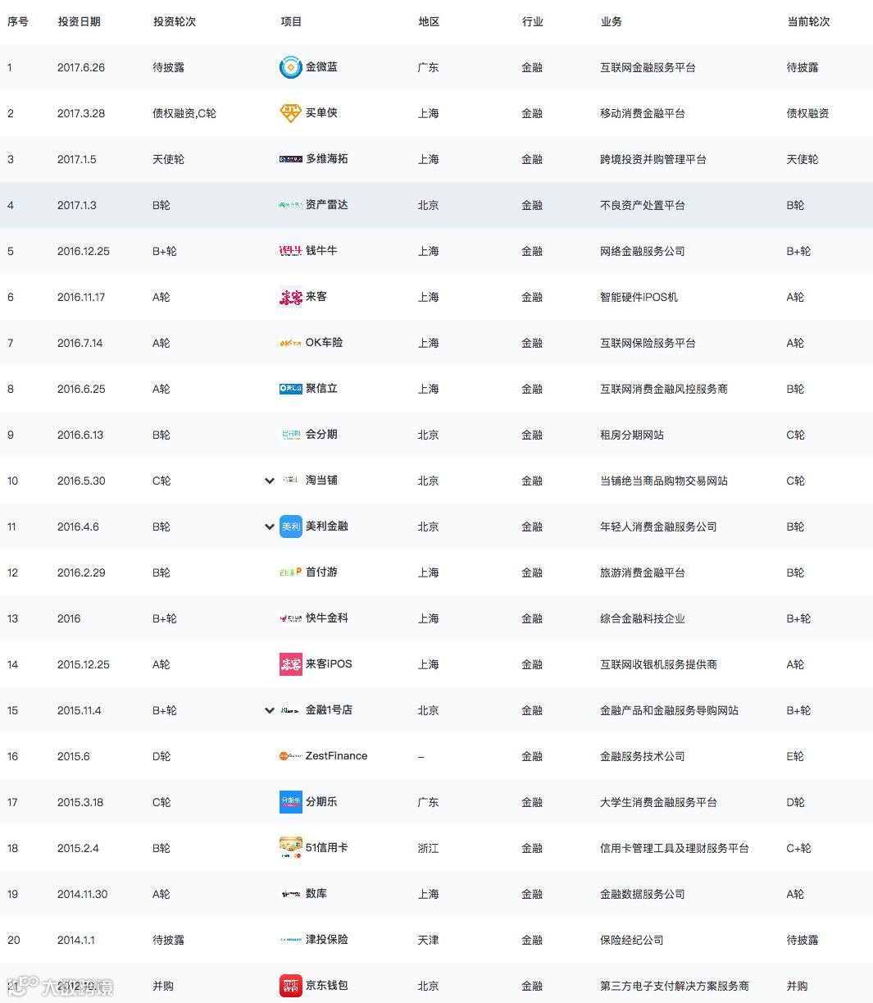Select the 天津 region cell

pyautogui.click(x=429, y=940)
